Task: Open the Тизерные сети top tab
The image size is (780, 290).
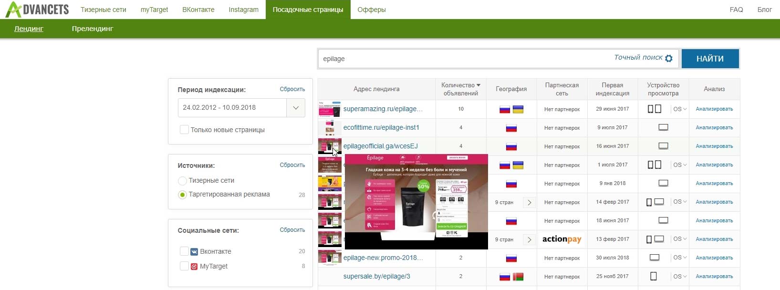Action: (x=104, y=10)
